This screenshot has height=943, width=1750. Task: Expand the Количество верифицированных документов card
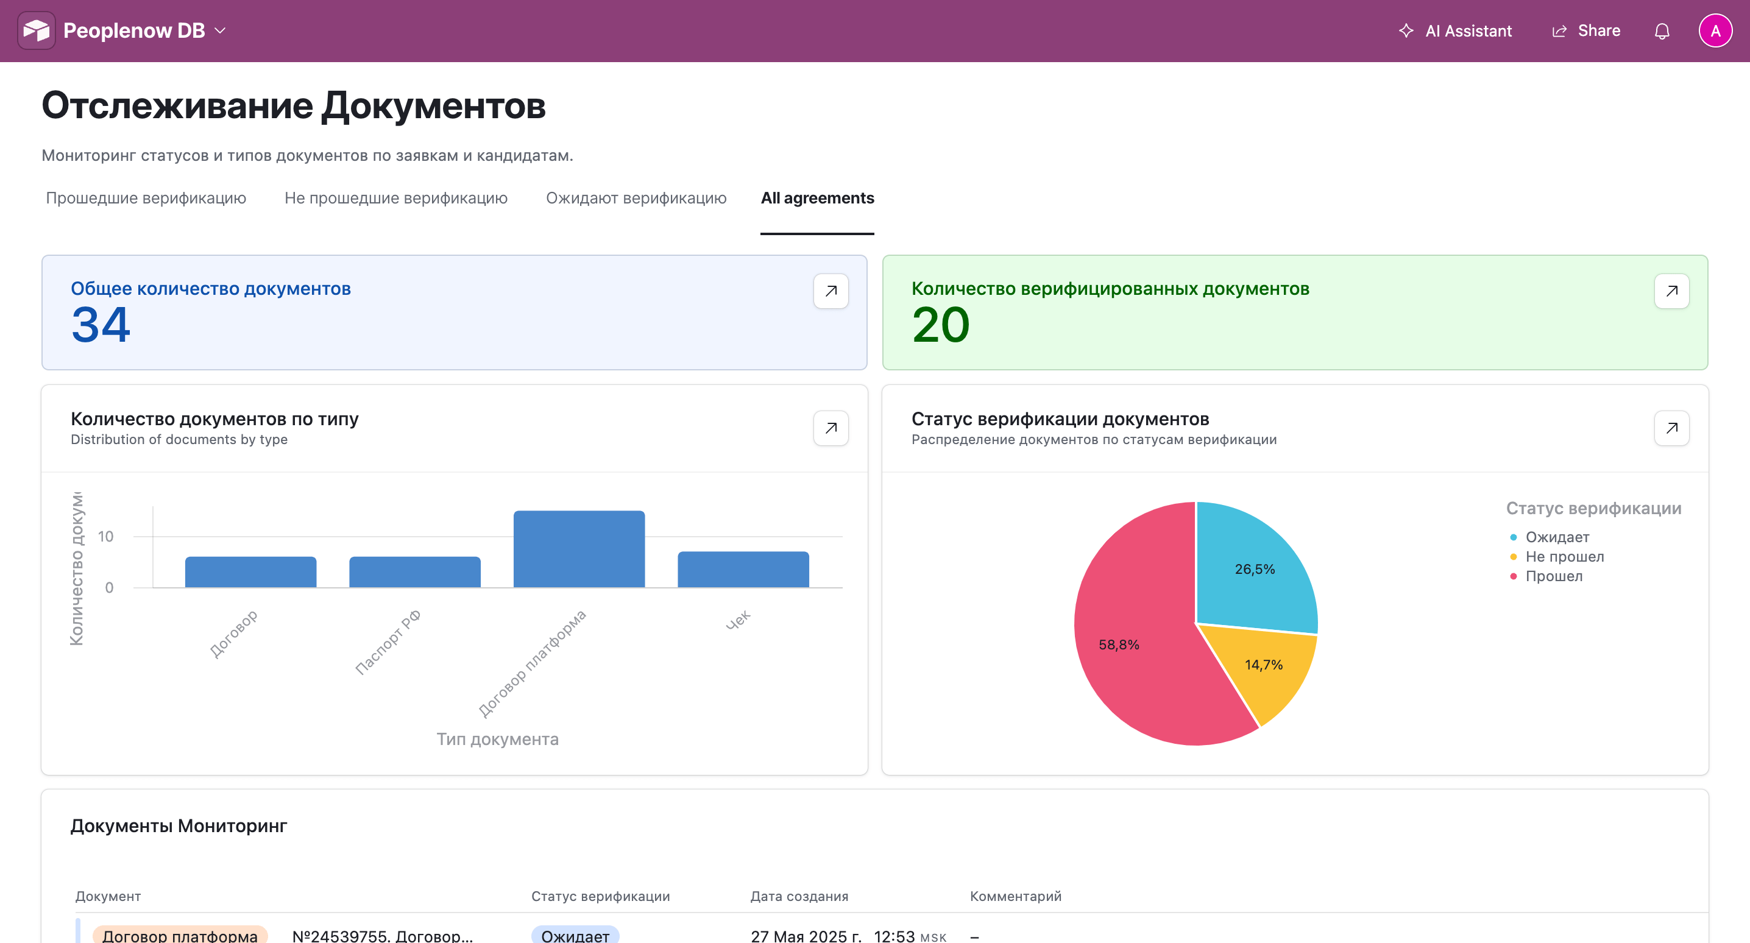pos(1671,291)
